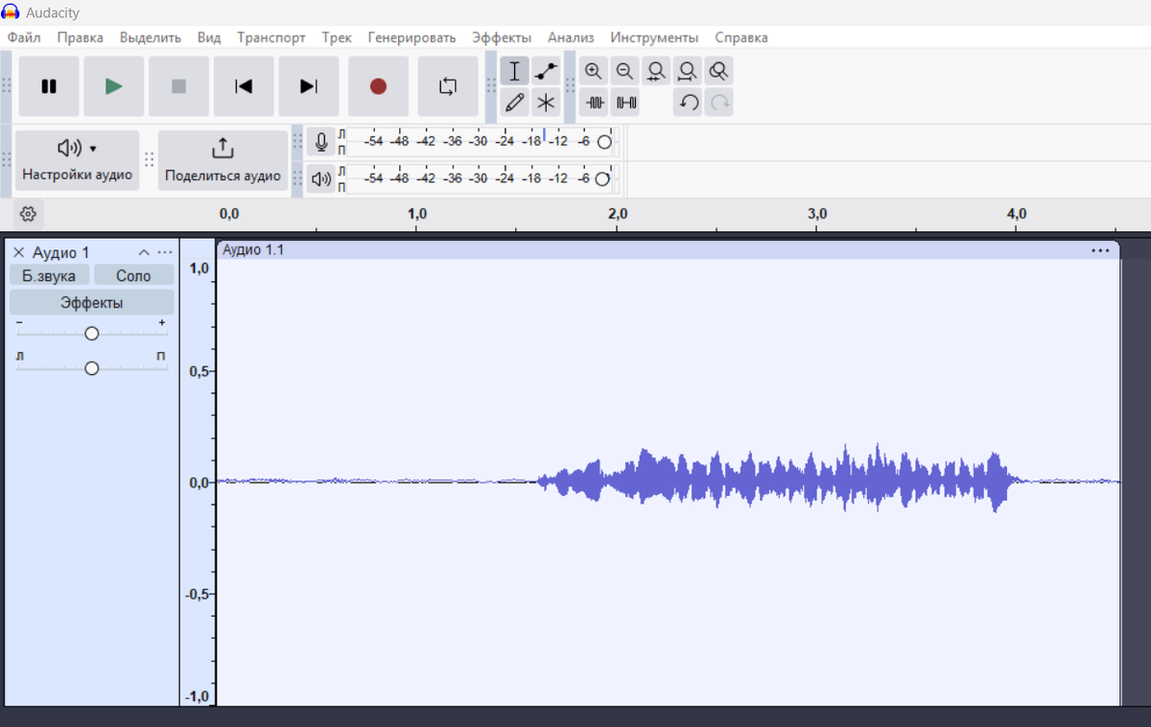Image resolution: width=1151 pixels, height=727 pixels.
Task: Open the Вид menu
Action: 209,37
